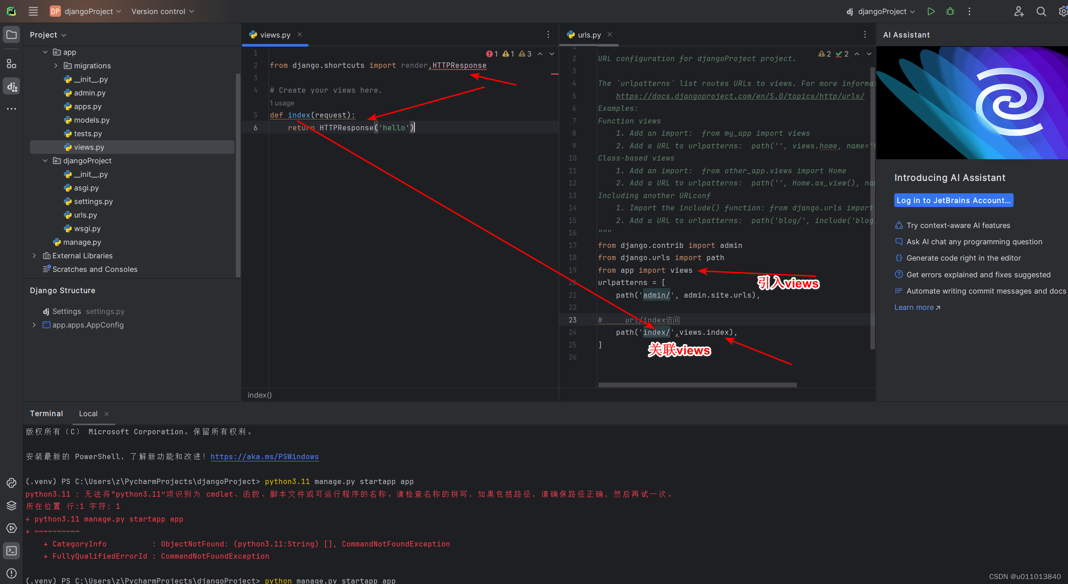Image resolution: width=1068 pixels, height=584 pixels.
Task: Open the Structure tool window icon
Action: coord(11,64)
